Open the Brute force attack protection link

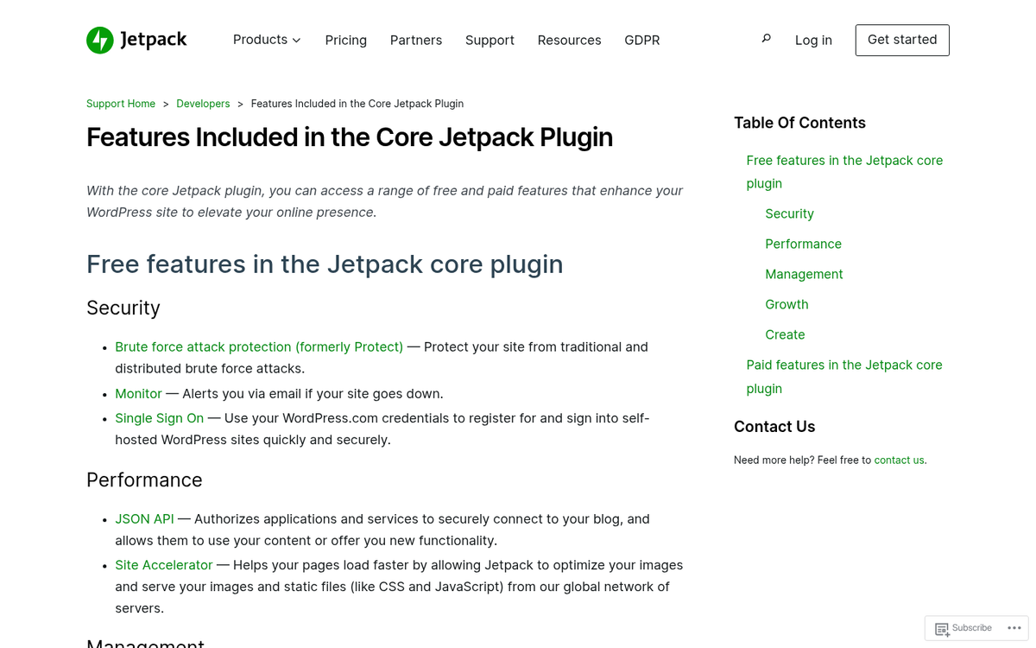click(x=259, y=346)
